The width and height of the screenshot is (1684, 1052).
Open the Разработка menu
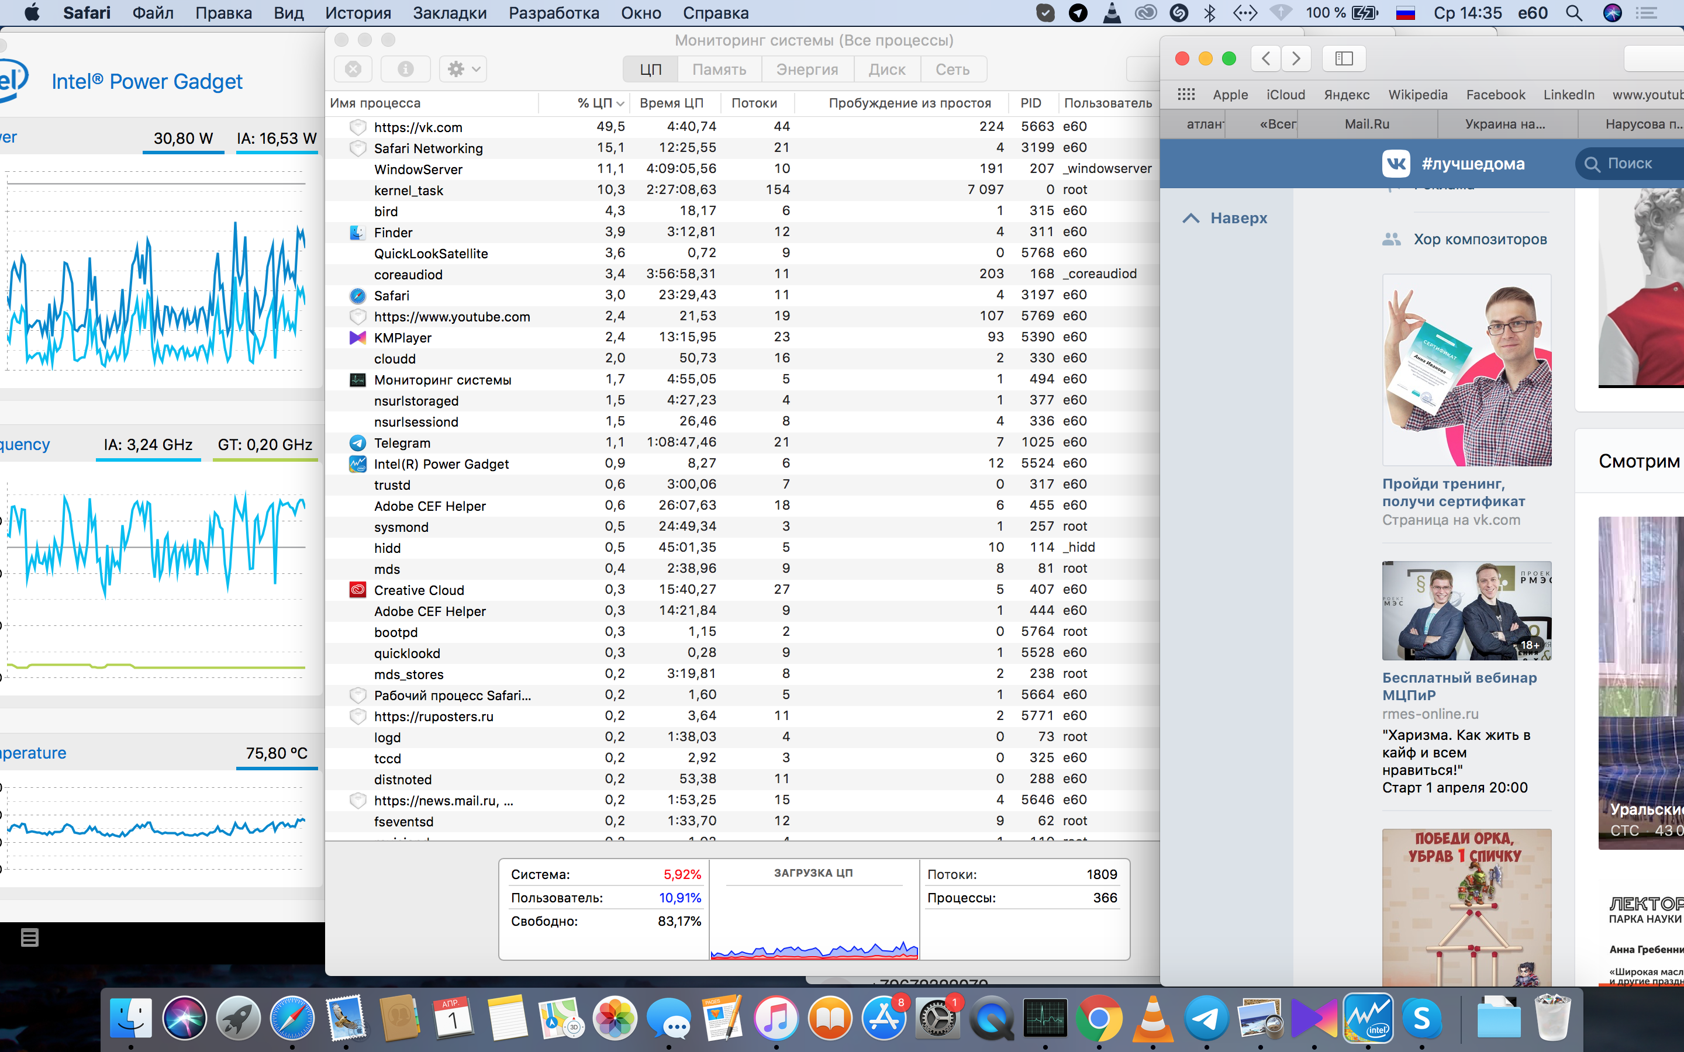point(553,12)
